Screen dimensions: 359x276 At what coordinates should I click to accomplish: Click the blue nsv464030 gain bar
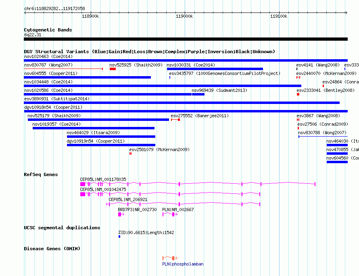tap(337, 145)
